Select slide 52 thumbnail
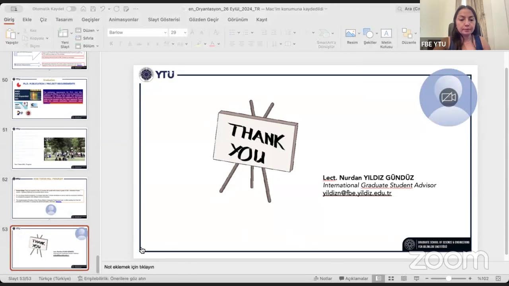 (x=49, y=198)
